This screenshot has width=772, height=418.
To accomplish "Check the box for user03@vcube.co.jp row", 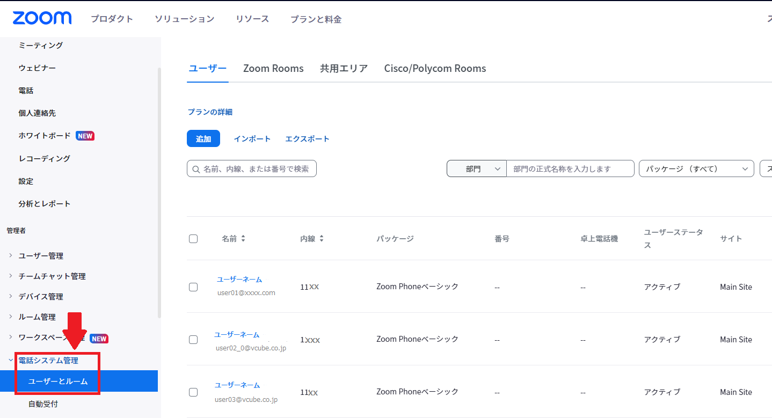I will [x=193, y=392].
